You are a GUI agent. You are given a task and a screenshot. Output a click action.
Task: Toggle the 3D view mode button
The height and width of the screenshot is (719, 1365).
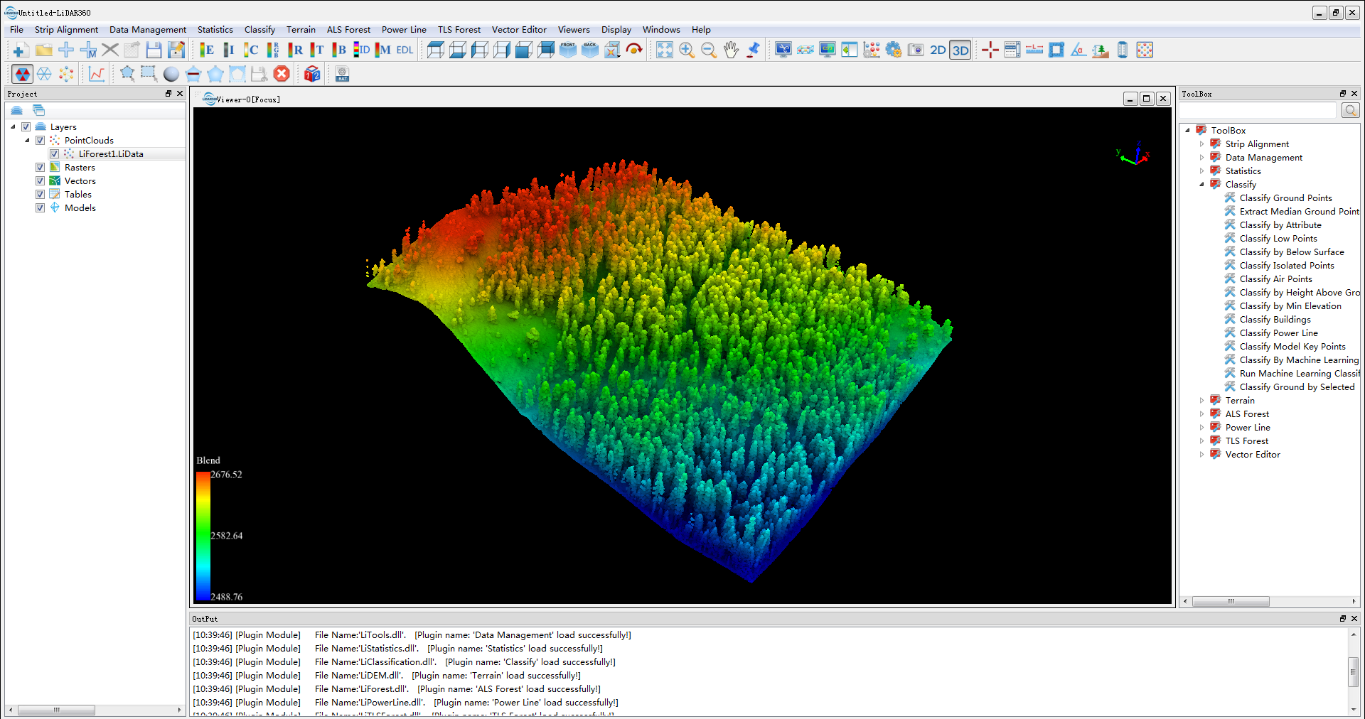point(960,50)
